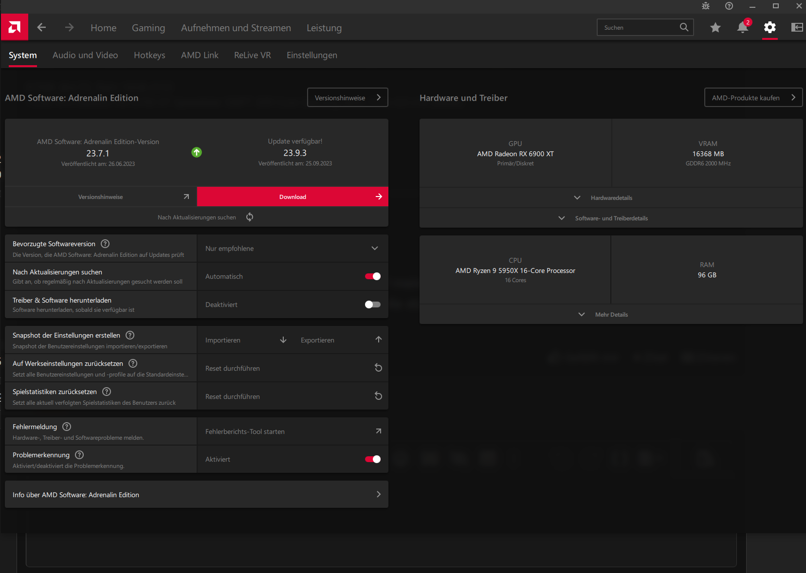Expand Info über AMD Software: Adrenalin Edition
The image size is (806, 573).
pyautogui.click(x=197, y=495)
